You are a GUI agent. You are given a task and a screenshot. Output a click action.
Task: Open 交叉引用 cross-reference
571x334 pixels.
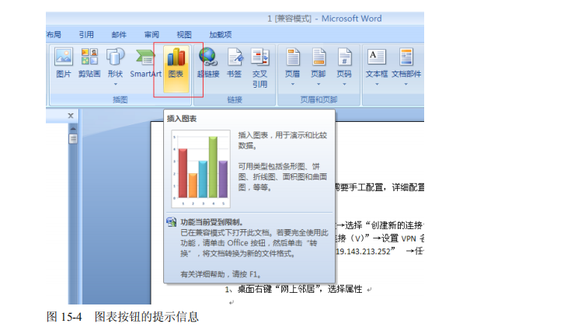pos(259,68)
